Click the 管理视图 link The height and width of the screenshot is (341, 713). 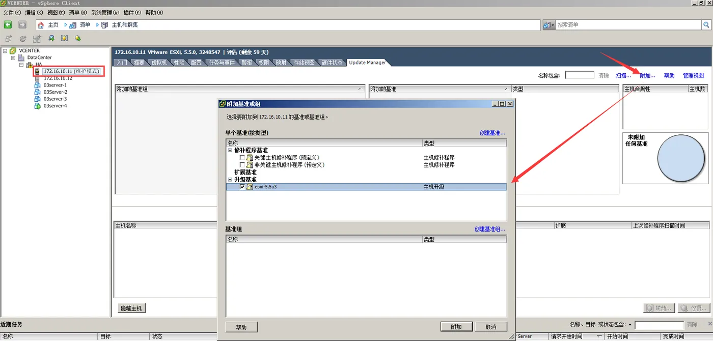point(693,75)
